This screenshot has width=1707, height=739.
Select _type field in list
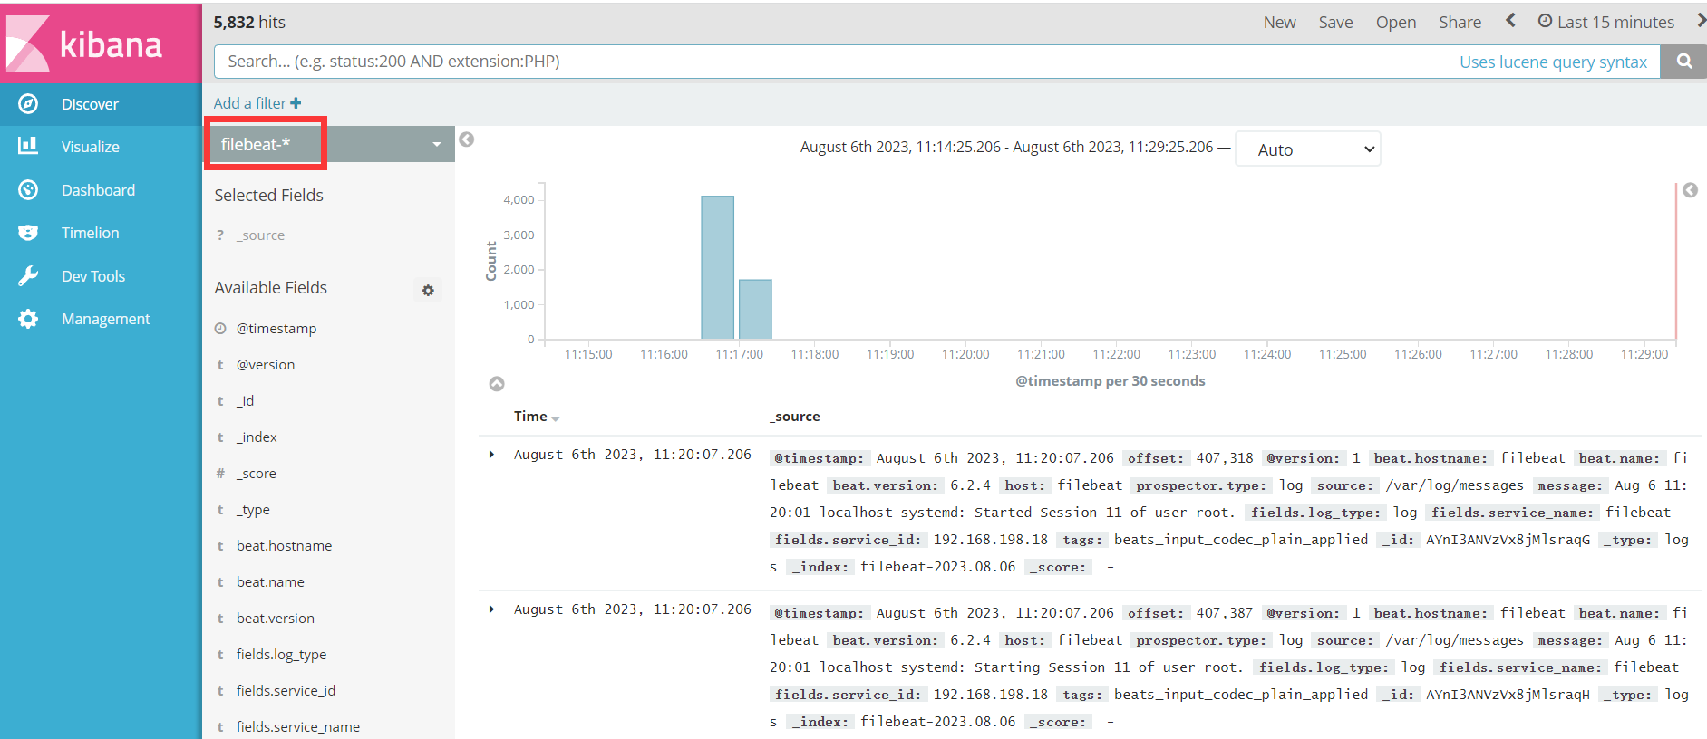(x=253, y=510)
